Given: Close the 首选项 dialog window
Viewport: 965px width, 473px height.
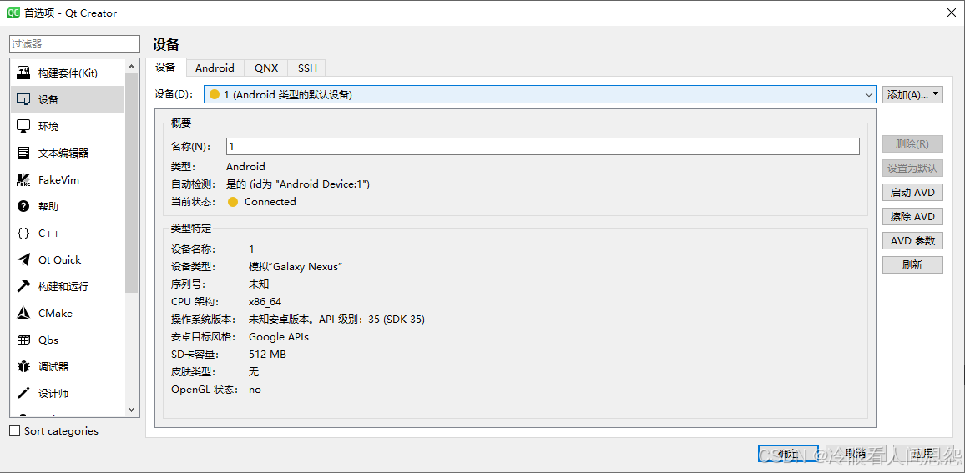Looking at the screenshot, I should 951,13.
